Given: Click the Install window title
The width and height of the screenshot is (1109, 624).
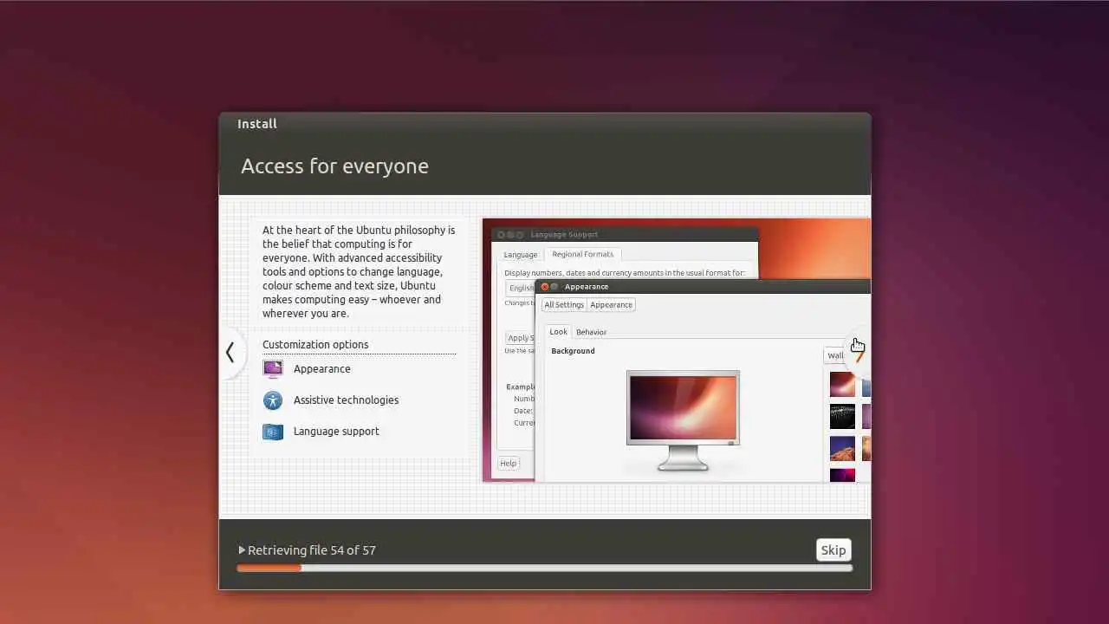Looking at the screenshot, I should tap(257, 124).
